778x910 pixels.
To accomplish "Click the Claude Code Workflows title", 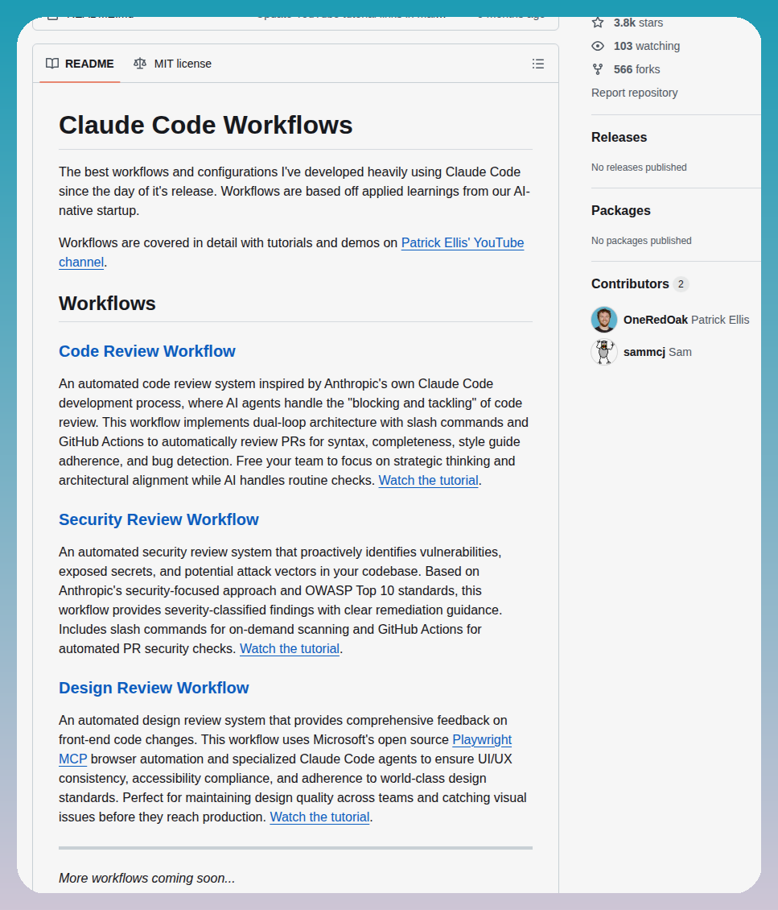I will pos(206,126).
